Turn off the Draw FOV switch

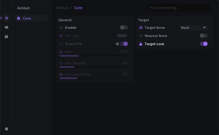point(124,44)
